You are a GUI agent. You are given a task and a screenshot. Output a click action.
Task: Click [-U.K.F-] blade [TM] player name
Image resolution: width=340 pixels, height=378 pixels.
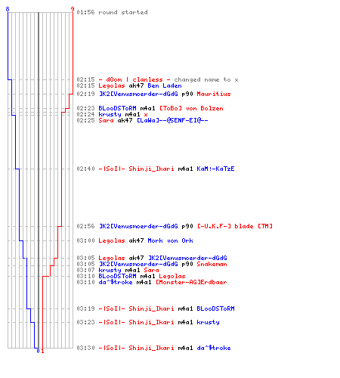[x=235, y=226]
